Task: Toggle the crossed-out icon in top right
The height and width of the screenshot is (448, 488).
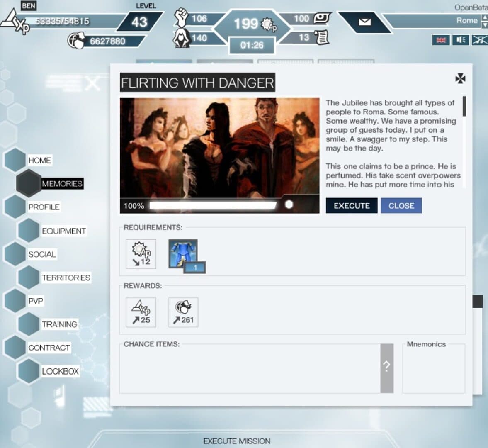Action: (x=480, y=40)
